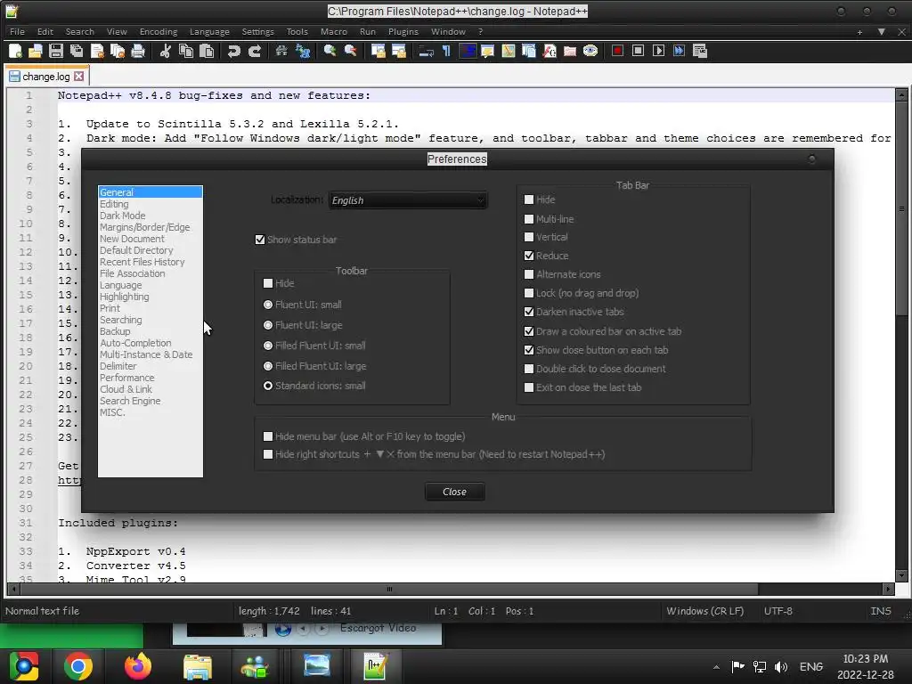This screenshot has height=684, width=912.
Task: Click the Print toolbar icon
Action: coord(138,51)
